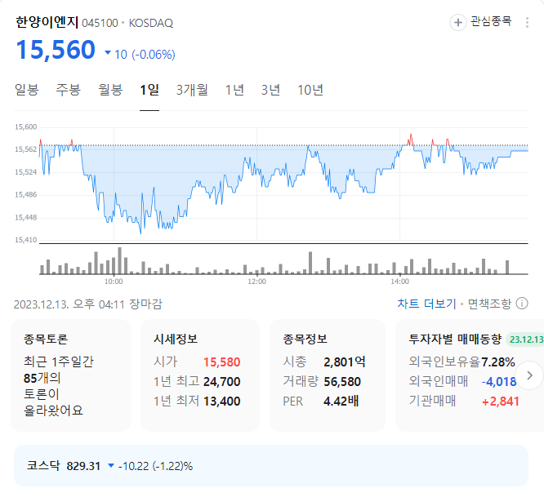Open the 면책조항 text link

point(489,304)
